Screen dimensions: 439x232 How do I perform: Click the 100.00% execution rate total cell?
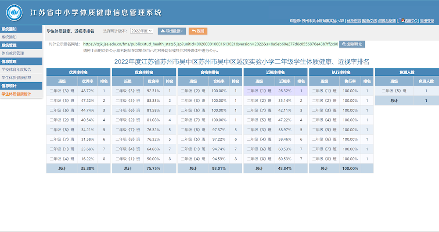point(350,168)
